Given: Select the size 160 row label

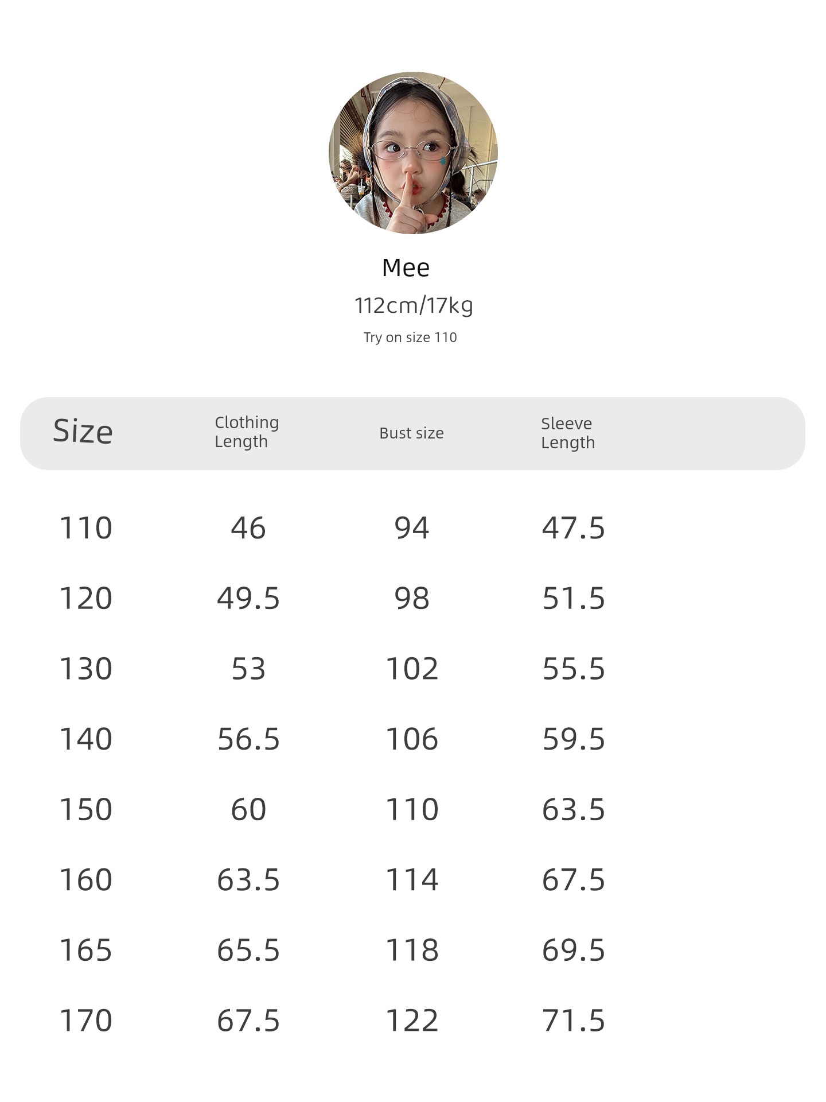Looking at the screenshot, I should click(x=86, y=880).
